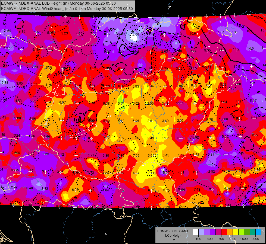The width and height of the screenshot is (266, 244).
Task: Click the grid value '2.97'
Action: coord(196,172)
